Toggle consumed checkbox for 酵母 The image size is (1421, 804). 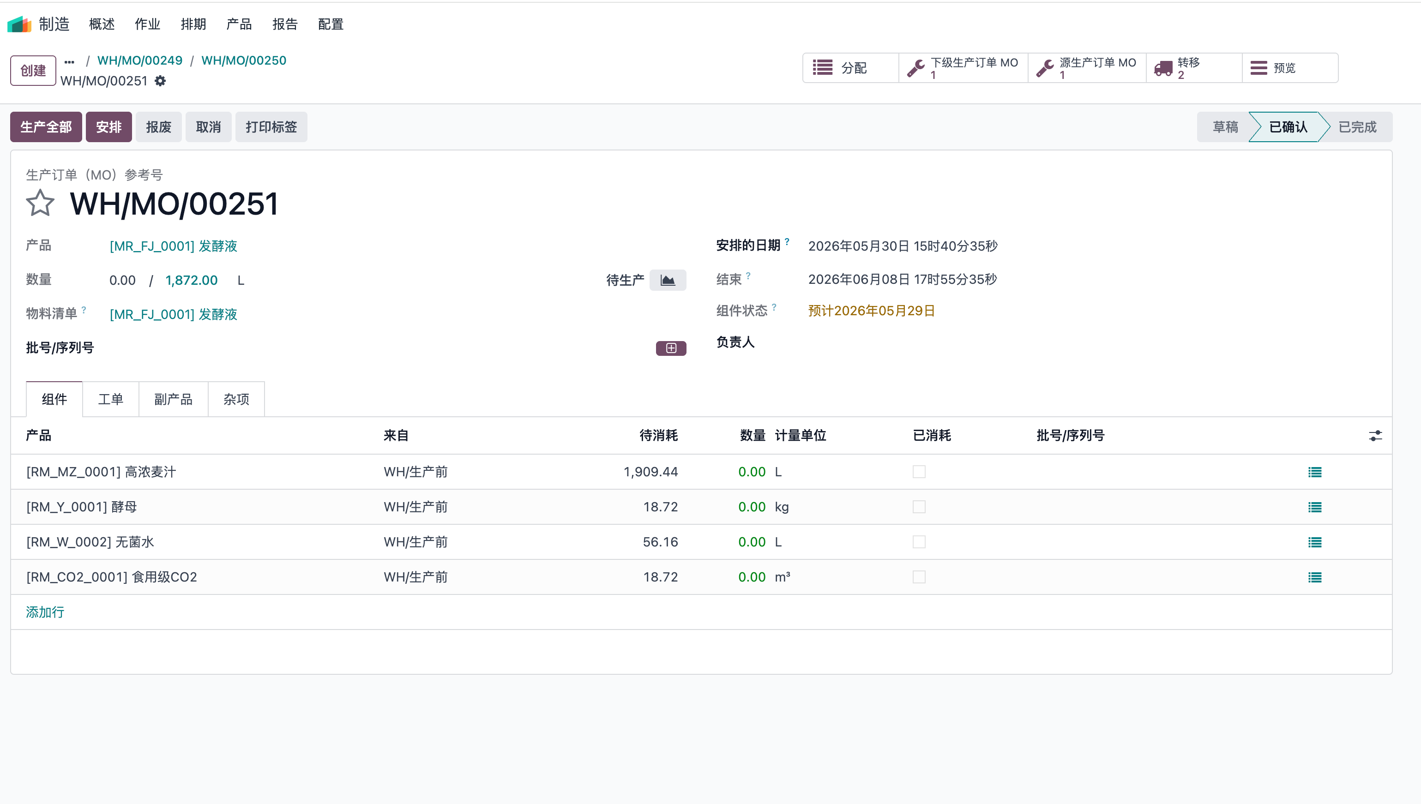coord(919,506)
